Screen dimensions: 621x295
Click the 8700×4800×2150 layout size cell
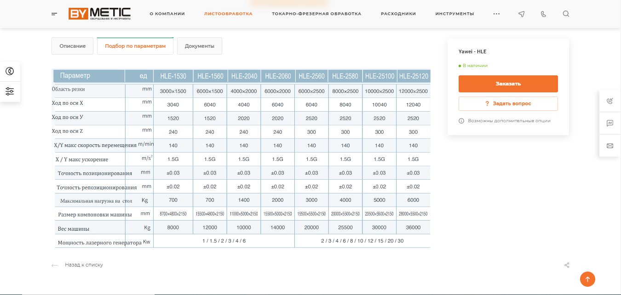tap(173, 214)
